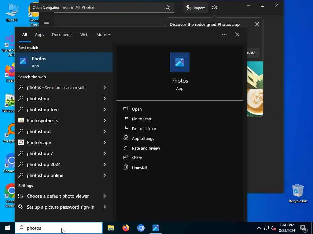Click Import button in Photos window
The height and width of the screenshot is (234, 313).
point(196,8)
